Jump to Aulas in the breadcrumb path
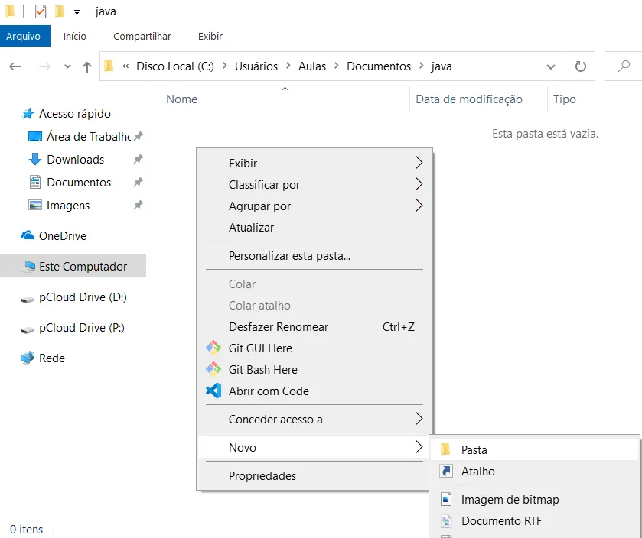Image resolution: width=642 pixels, height=538 pixels. 312,66
